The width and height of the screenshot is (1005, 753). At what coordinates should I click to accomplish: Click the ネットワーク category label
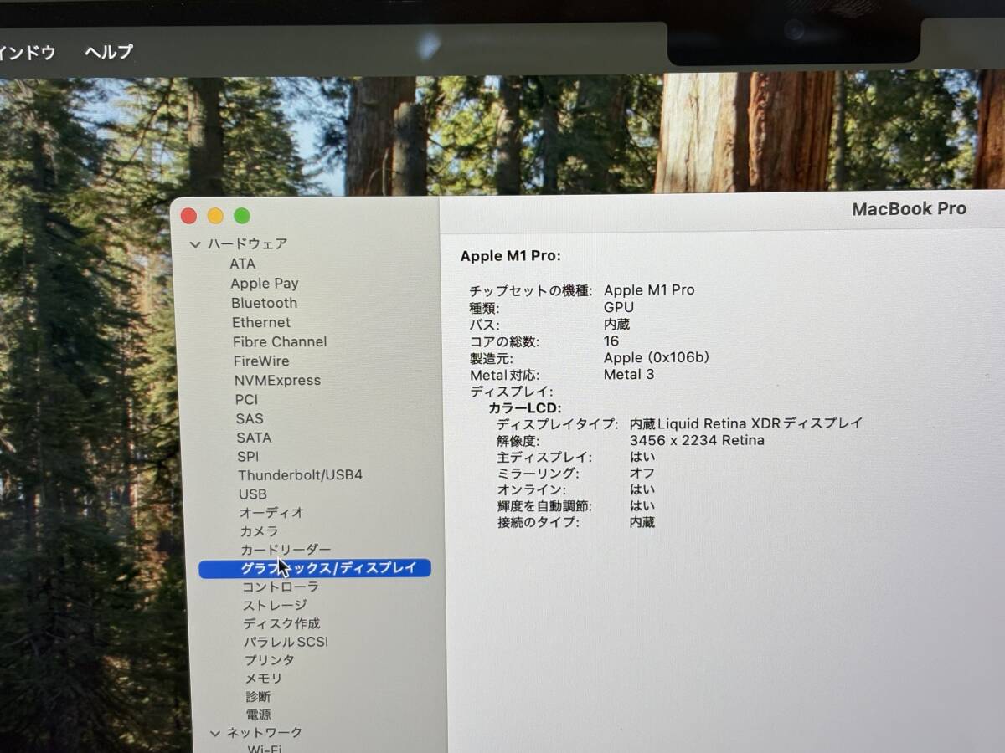tap(265, 733)
